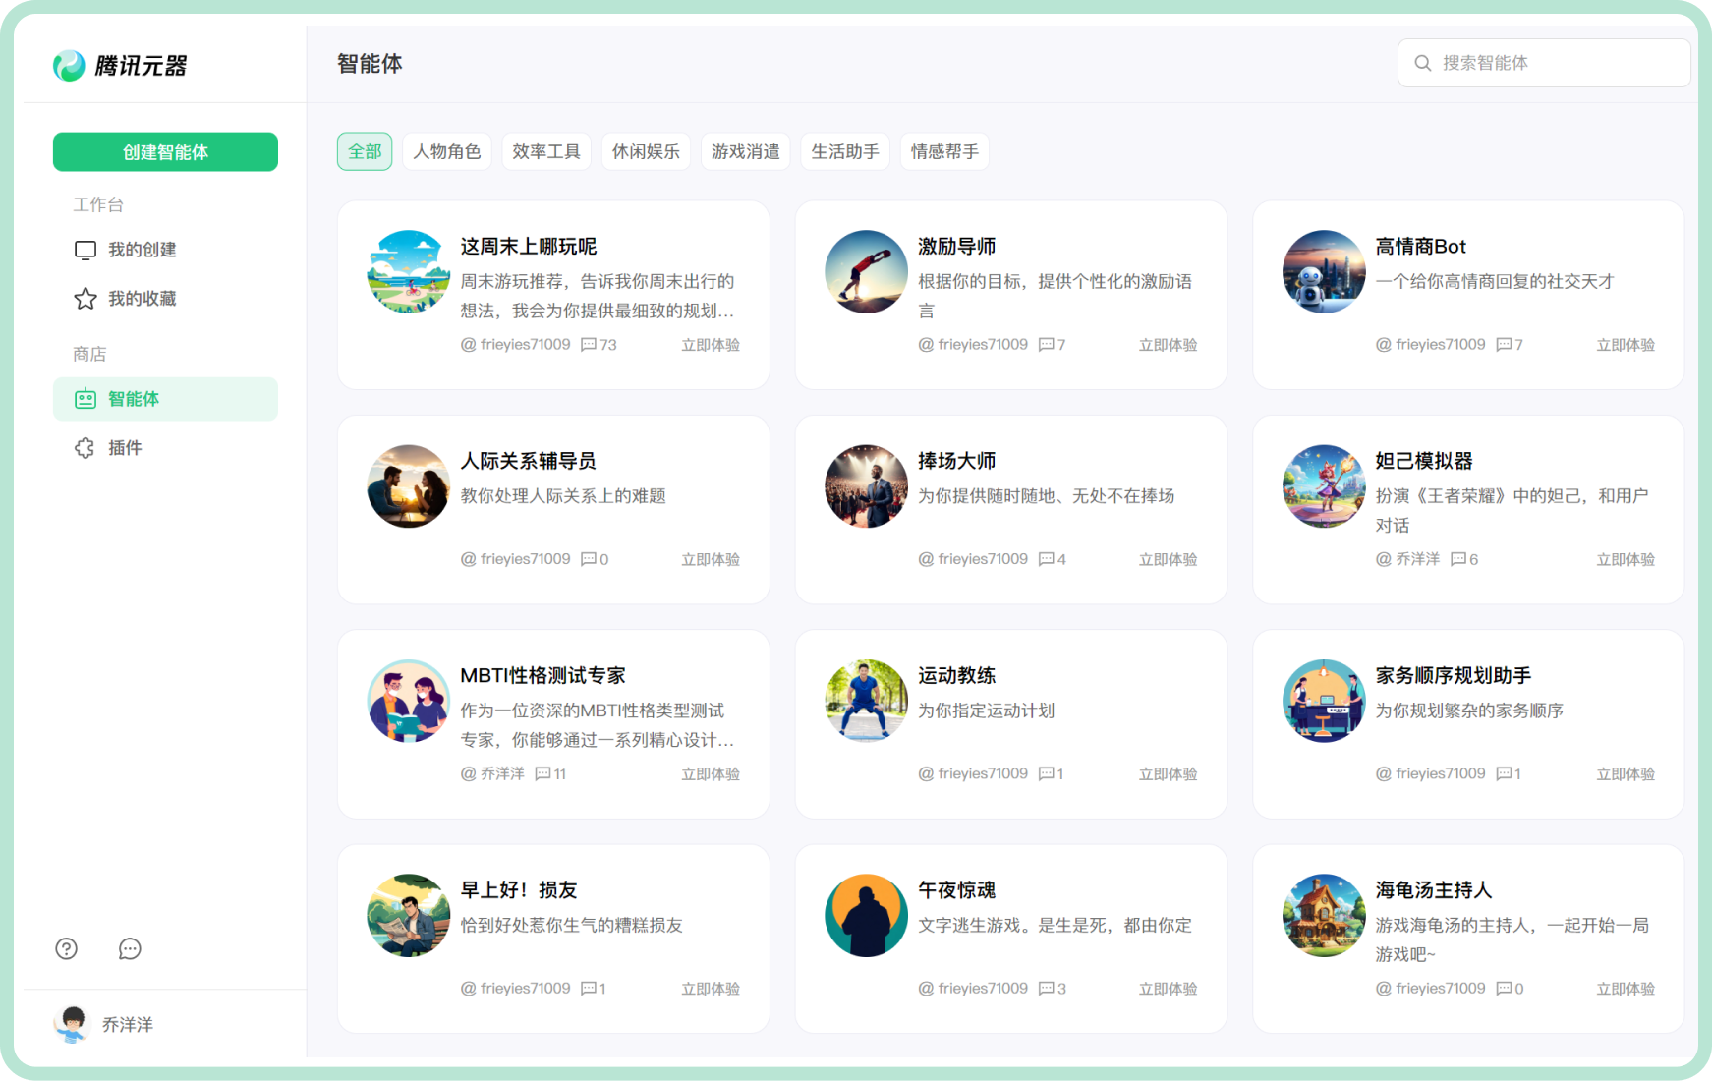Open the feedback chat bubble icon
Screen dimensions: 1712x1081
[x=129, y=948]
